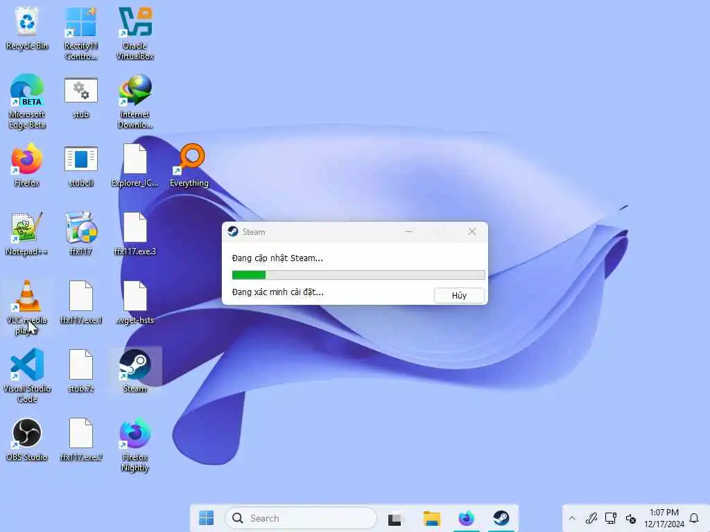Image resolution: width=710 pixels, height=532 pixels.
Task: Select the Oracle VirtualBox desktop icon
Action: pos(135,33)
